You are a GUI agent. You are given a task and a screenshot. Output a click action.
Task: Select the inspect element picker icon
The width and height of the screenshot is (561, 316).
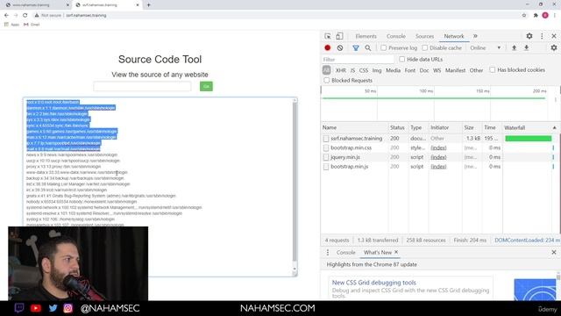(327, 36)
